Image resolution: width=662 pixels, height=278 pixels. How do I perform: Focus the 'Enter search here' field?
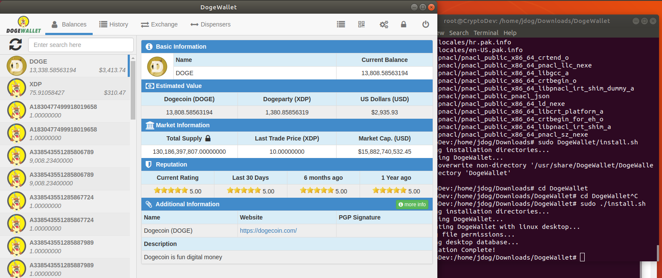(x=81, y=45)
